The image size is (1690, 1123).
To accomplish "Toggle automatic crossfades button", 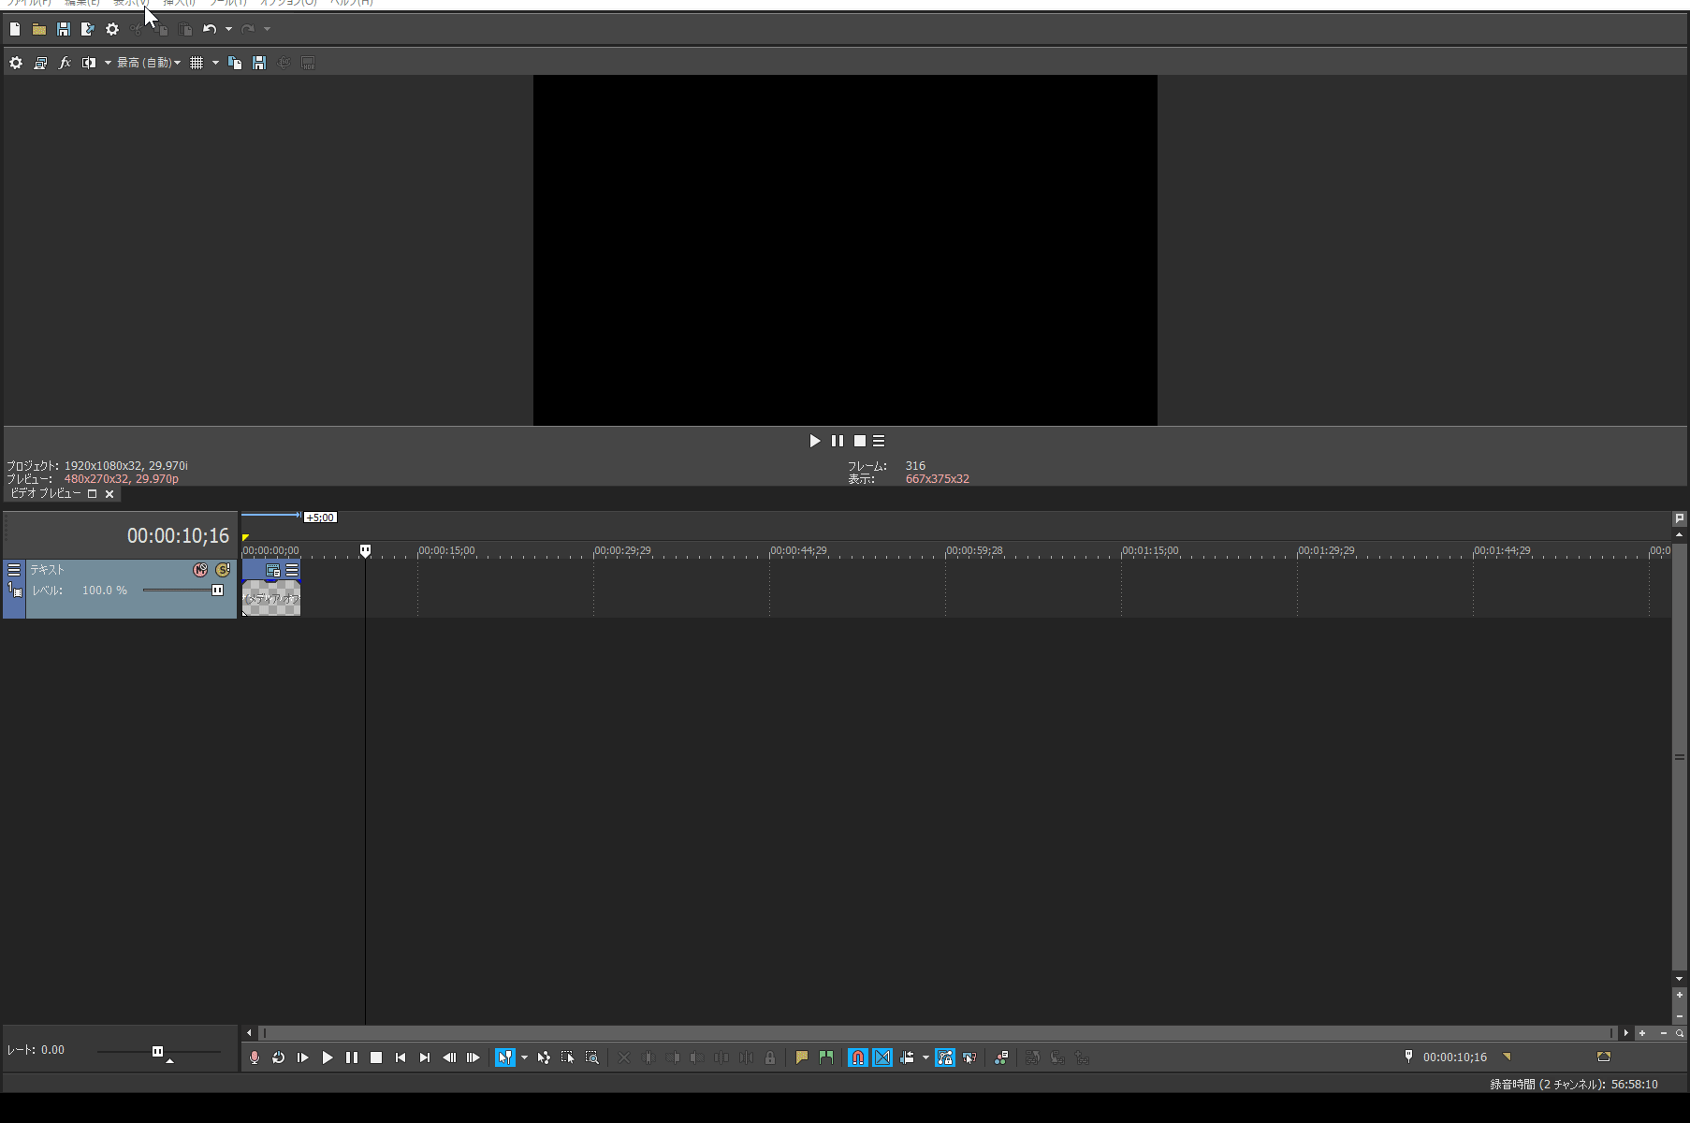I will pyautogui.click(x=882, y=1057).
